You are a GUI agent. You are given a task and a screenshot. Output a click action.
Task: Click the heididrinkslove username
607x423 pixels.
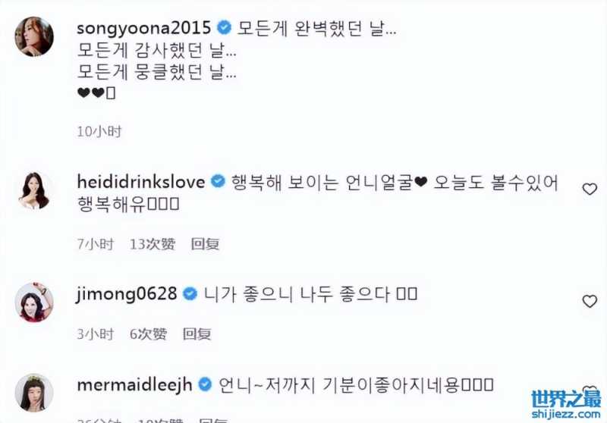(141, 182)
